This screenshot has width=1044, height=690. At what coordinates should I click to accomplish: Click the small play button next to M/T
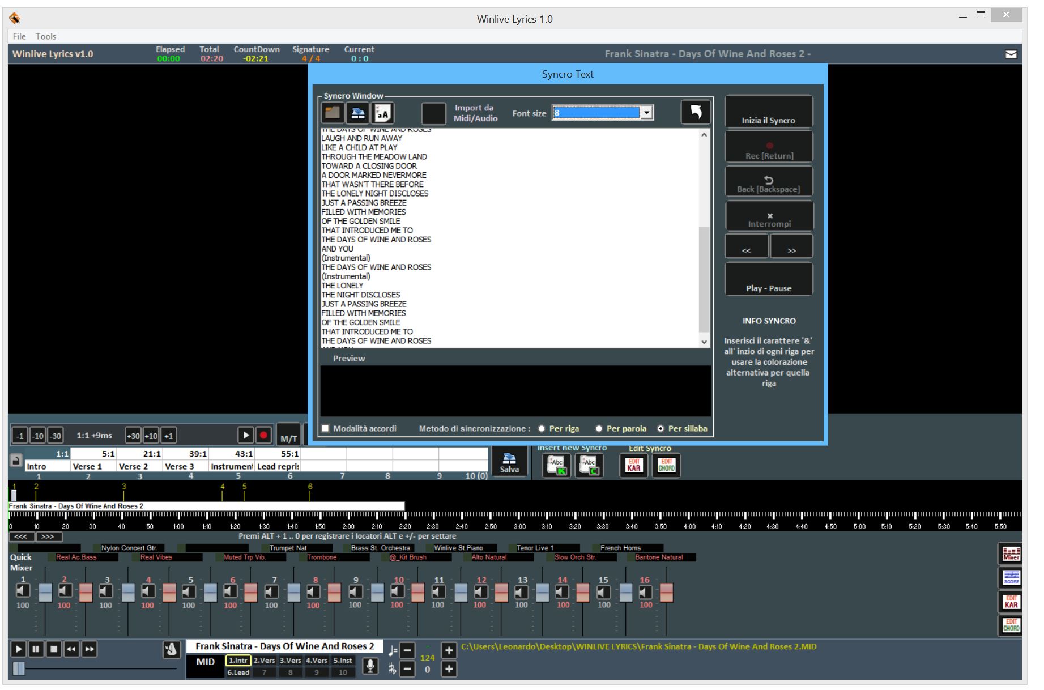[x=246, y=435]
